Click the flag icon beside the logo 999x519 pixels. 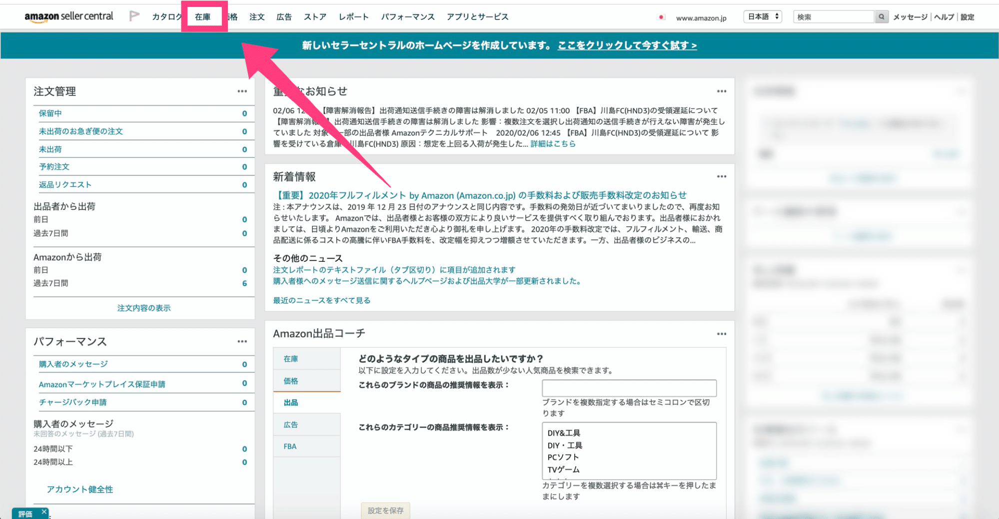134,16
